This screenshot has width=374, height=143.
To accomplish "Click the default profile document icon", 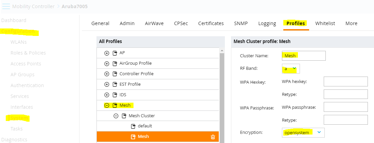I will click(133, 126).
